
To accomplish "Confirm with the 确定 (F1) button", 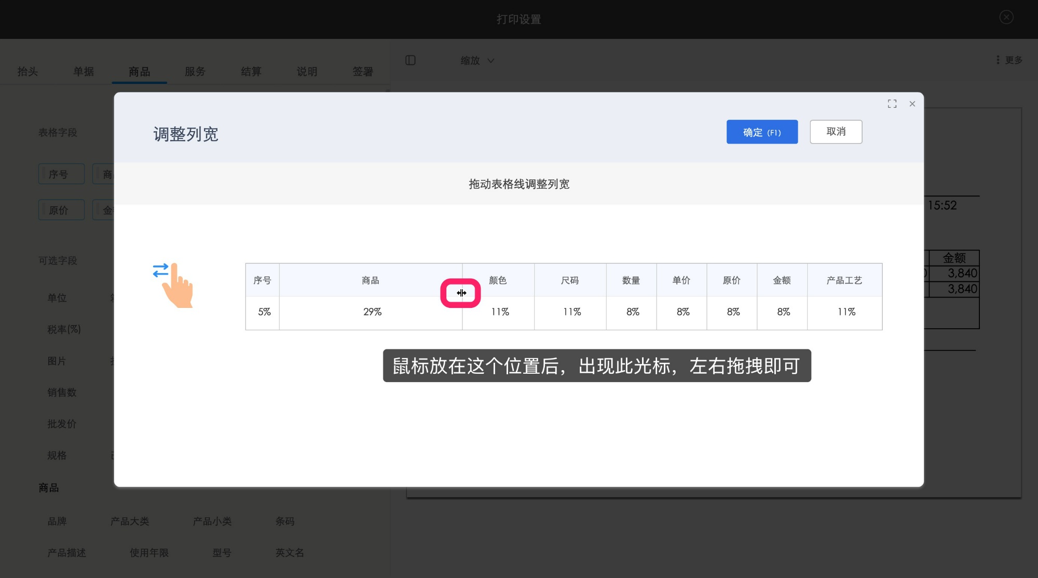I will tap(762, 132).
